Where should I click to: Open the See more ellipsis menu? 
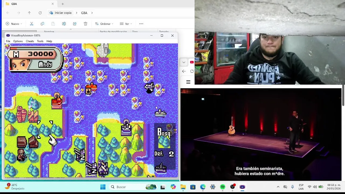point(141,24)
